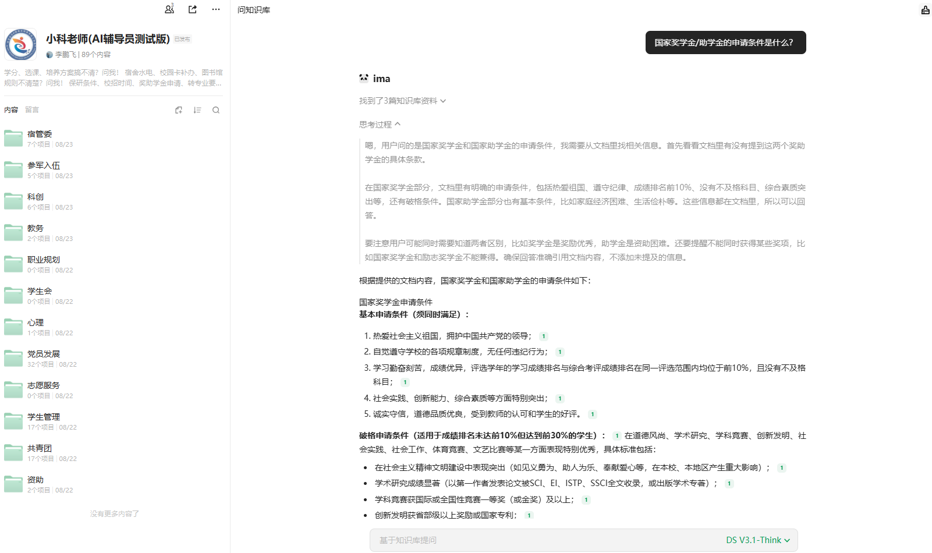
Task: Click the share knowledge base icon
Action: point(193,9)
